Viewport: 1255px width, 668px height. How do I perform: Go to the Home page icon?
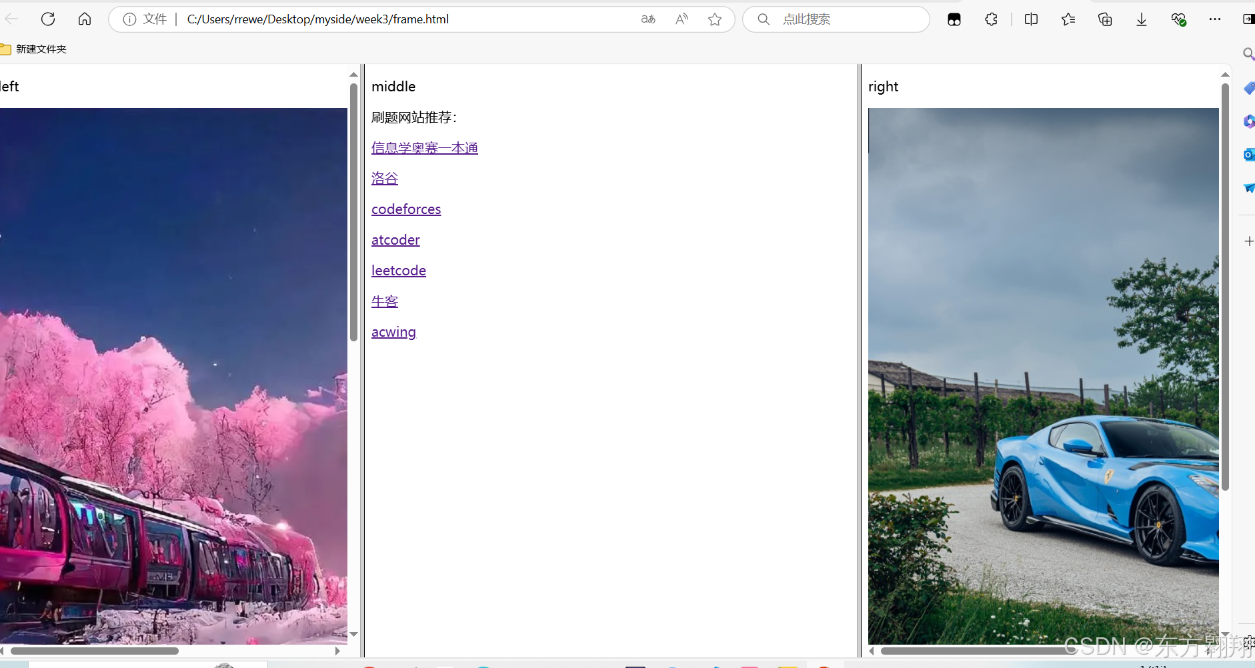click(85, 19)
